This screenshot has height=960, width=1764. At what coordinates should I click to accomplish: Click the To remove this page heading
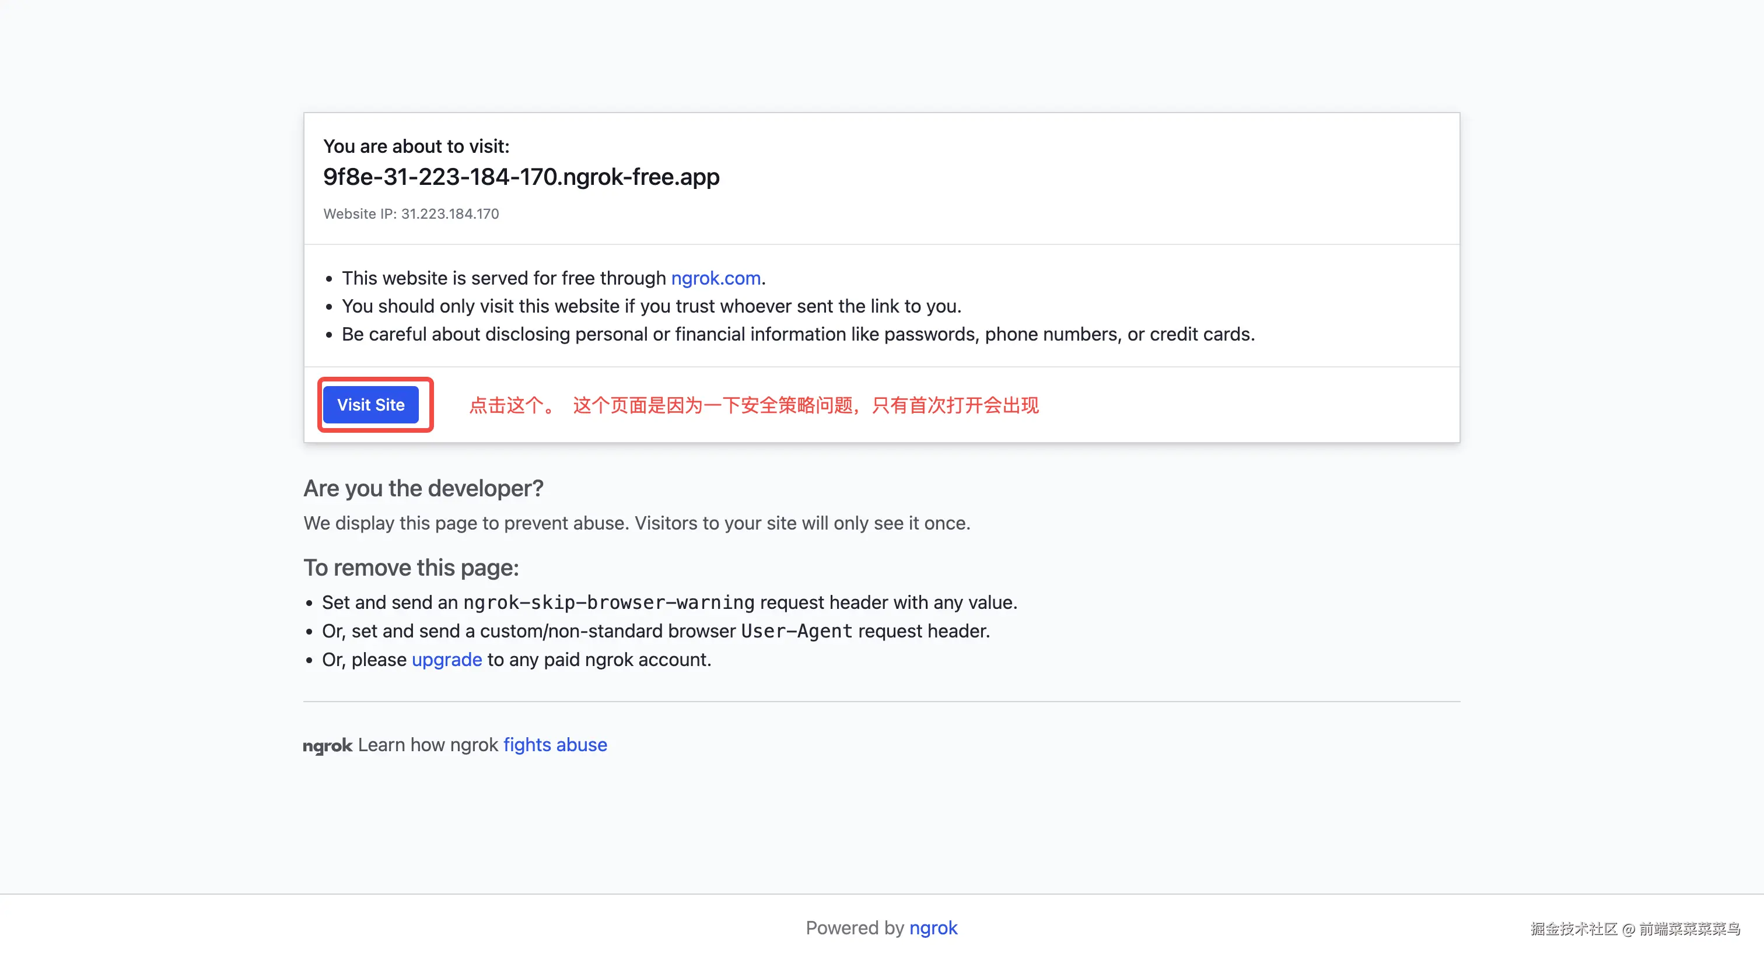411,567
